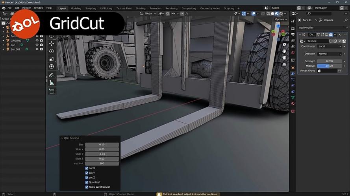Disable Sun.001 in renders camera icon

(x=41, y=49)
